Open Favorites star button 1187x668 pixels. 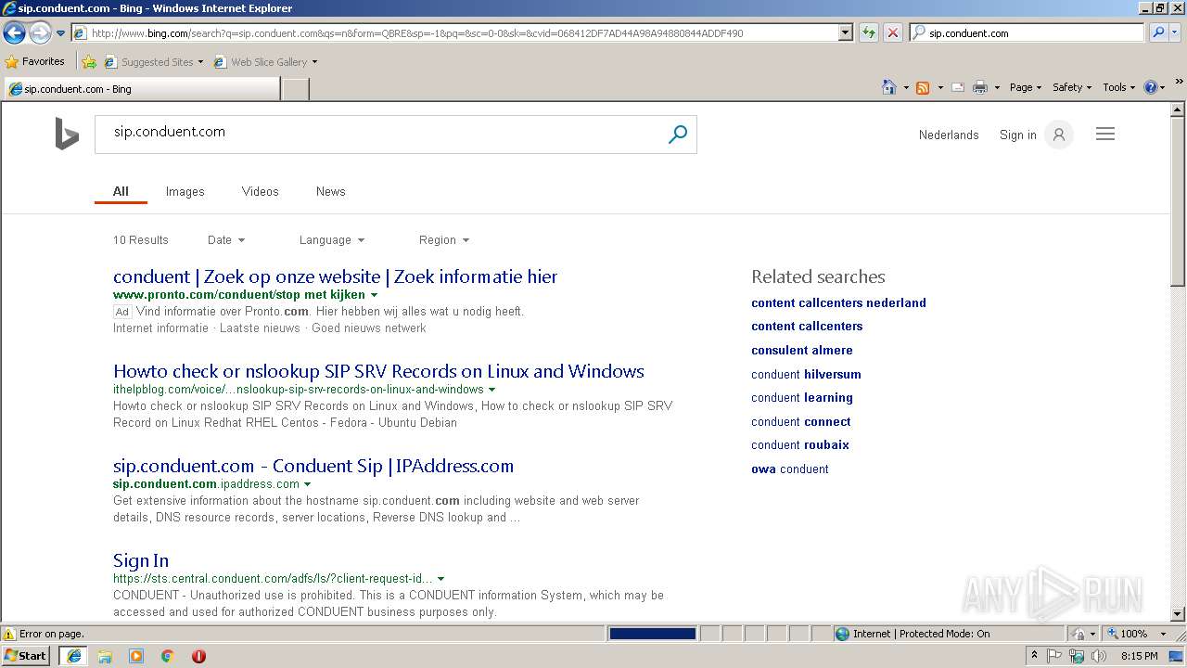click(x=34, y=61)
